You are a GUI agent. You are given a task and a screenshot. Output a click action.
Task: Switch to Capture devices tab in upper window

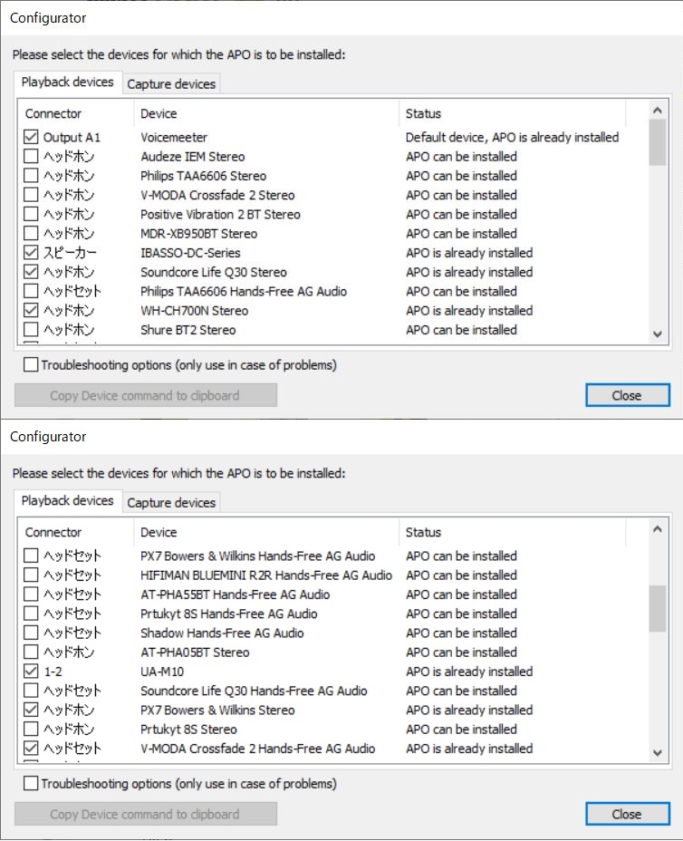171,84
